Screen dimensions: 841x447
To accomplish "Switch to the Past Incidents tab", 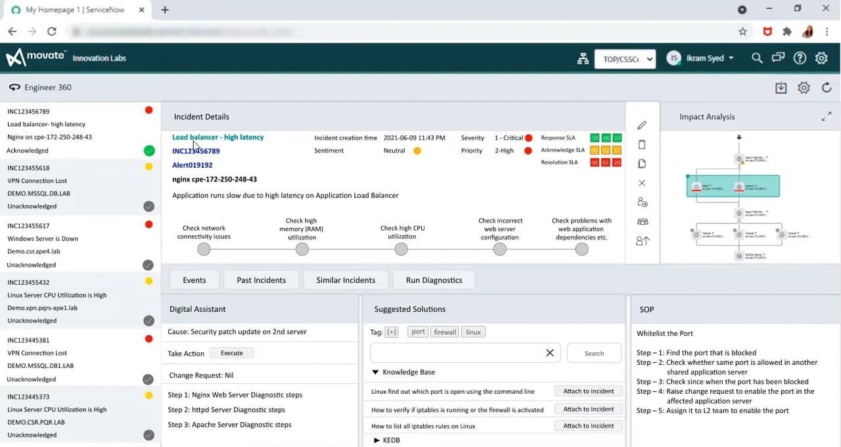I will (261, 280).
